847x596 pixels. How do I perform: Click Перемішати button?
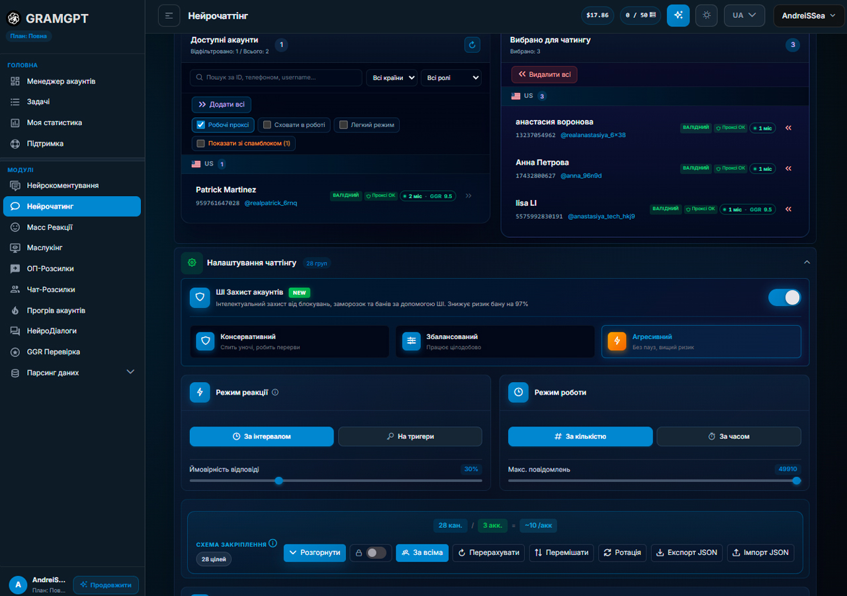(562, 552)
